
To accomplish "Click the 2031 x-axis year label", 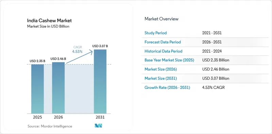I will (x=100, y=117).
